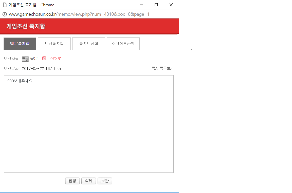292x193 pixels.
Task: Open the 쪽지 목록보기 link
Action: point(162,68)
